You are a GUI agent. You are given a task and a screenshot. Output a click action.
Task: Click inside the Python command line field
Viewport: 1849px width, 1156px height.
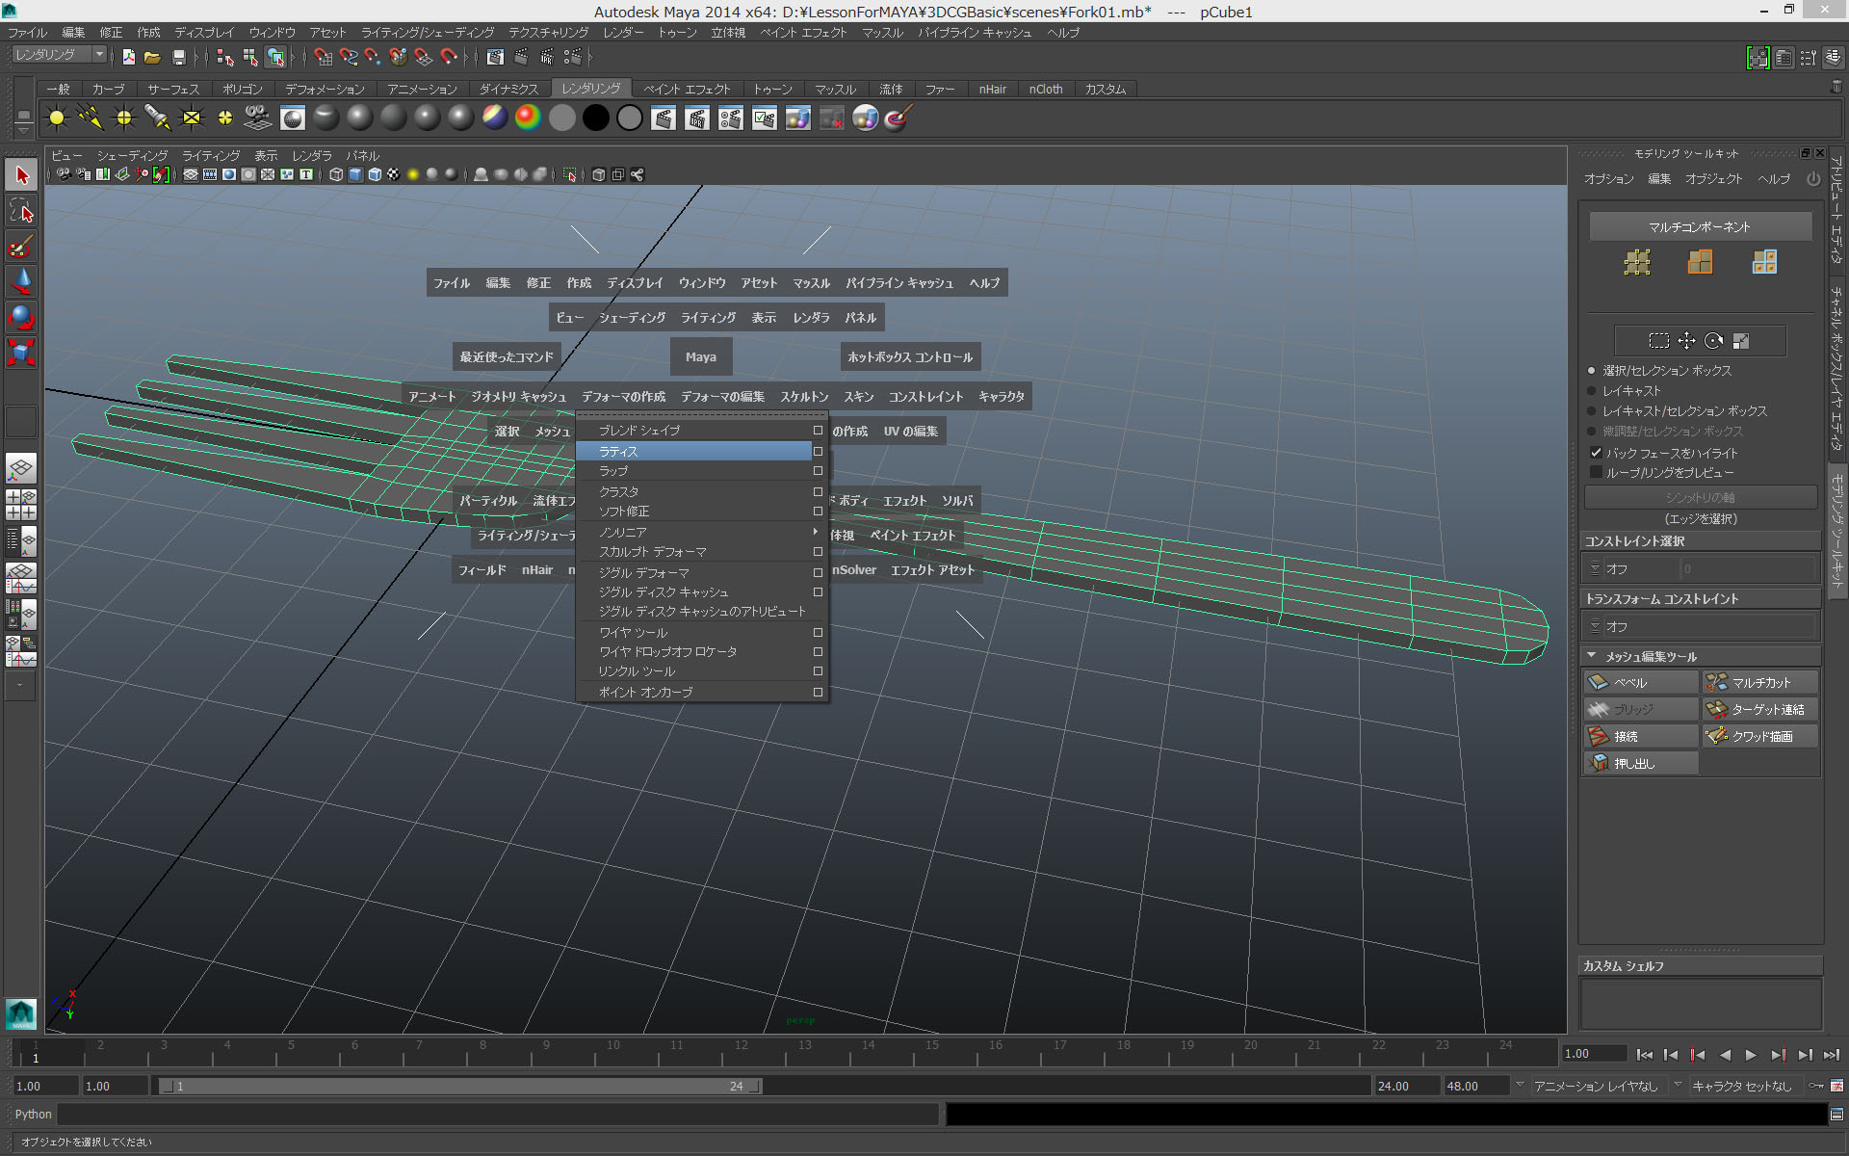coord(482,1115)
